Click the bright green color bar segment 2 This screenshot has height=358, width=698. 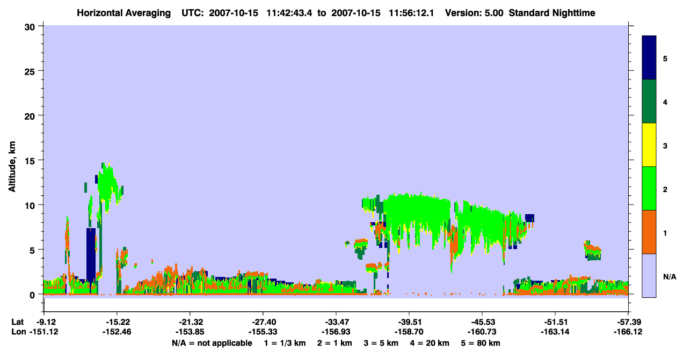649,188
